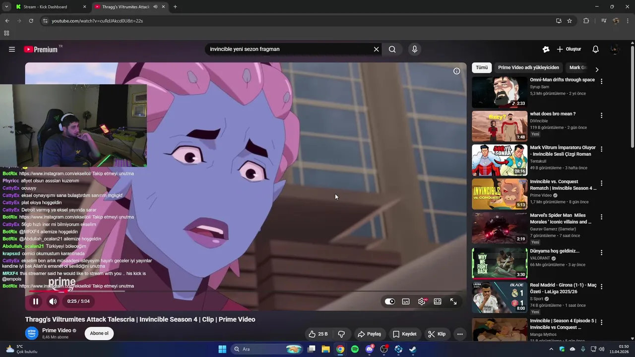The height and width of the screenshot is (357, 635).
Task: Open options for 'what does bro mean ?'
Action: tap(601, 116)
